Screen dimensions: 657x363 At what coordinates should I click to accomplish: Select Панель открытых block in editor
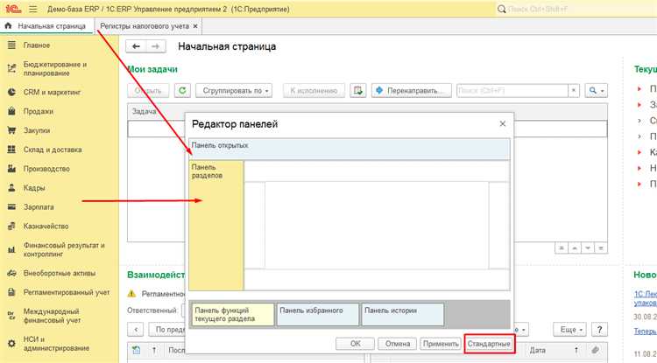(350, 149)
